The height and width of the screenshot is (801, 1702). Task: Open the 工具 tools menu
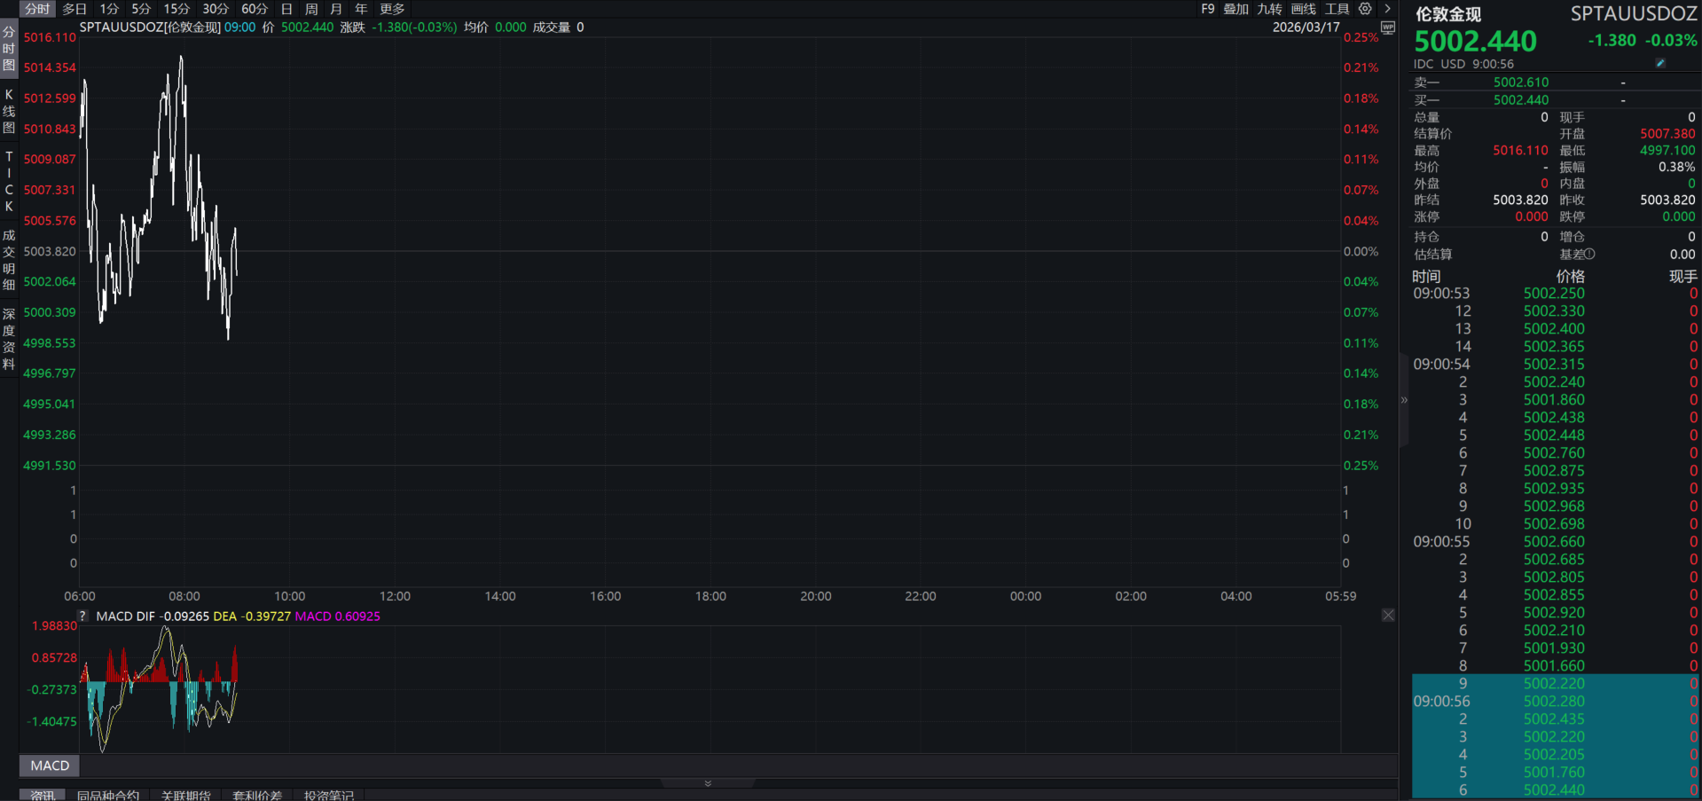click(x=1337, y=9)
